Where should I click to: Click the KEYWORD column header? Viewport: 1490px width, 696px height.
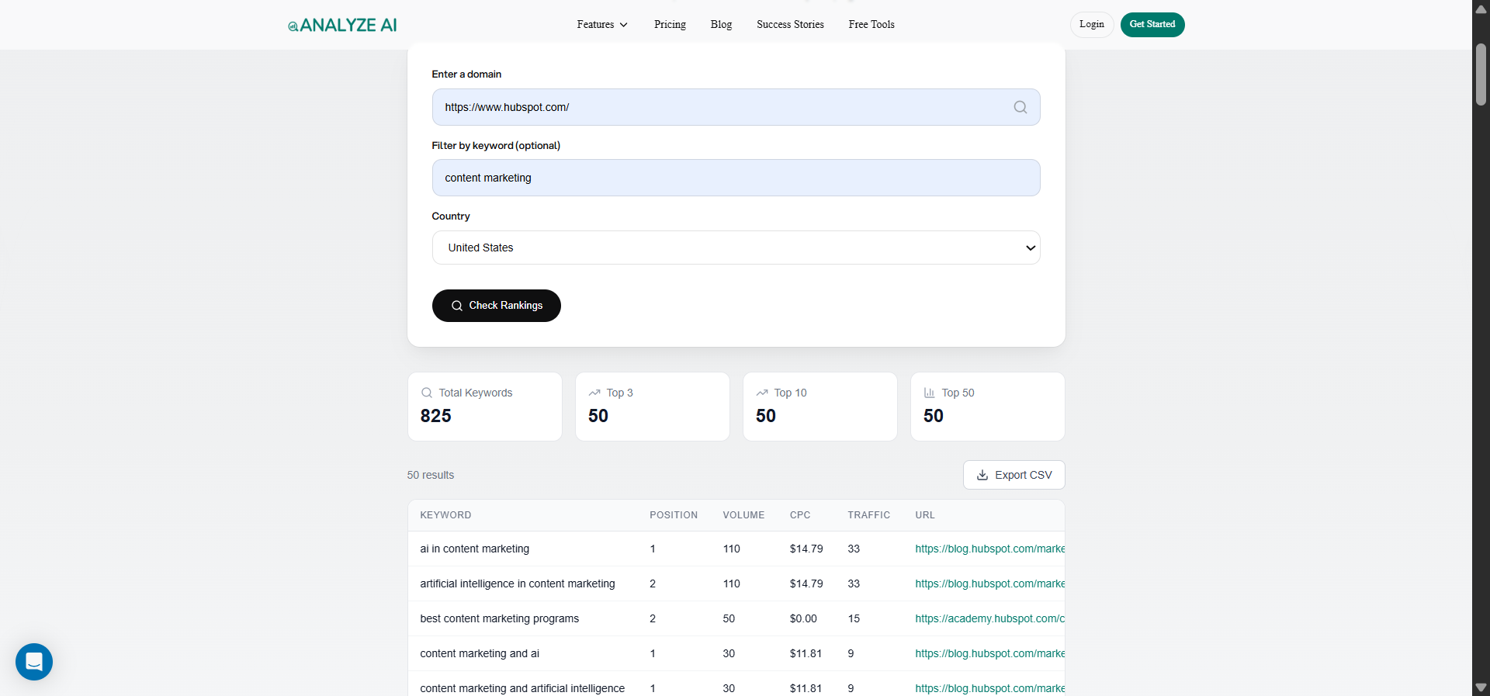click(x=445, y=515)
